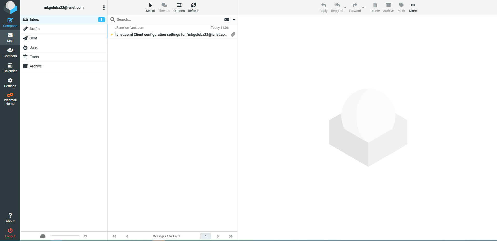Open the Junk folder
This screenshot has height=241, width=497.
[x=64, y=47]
